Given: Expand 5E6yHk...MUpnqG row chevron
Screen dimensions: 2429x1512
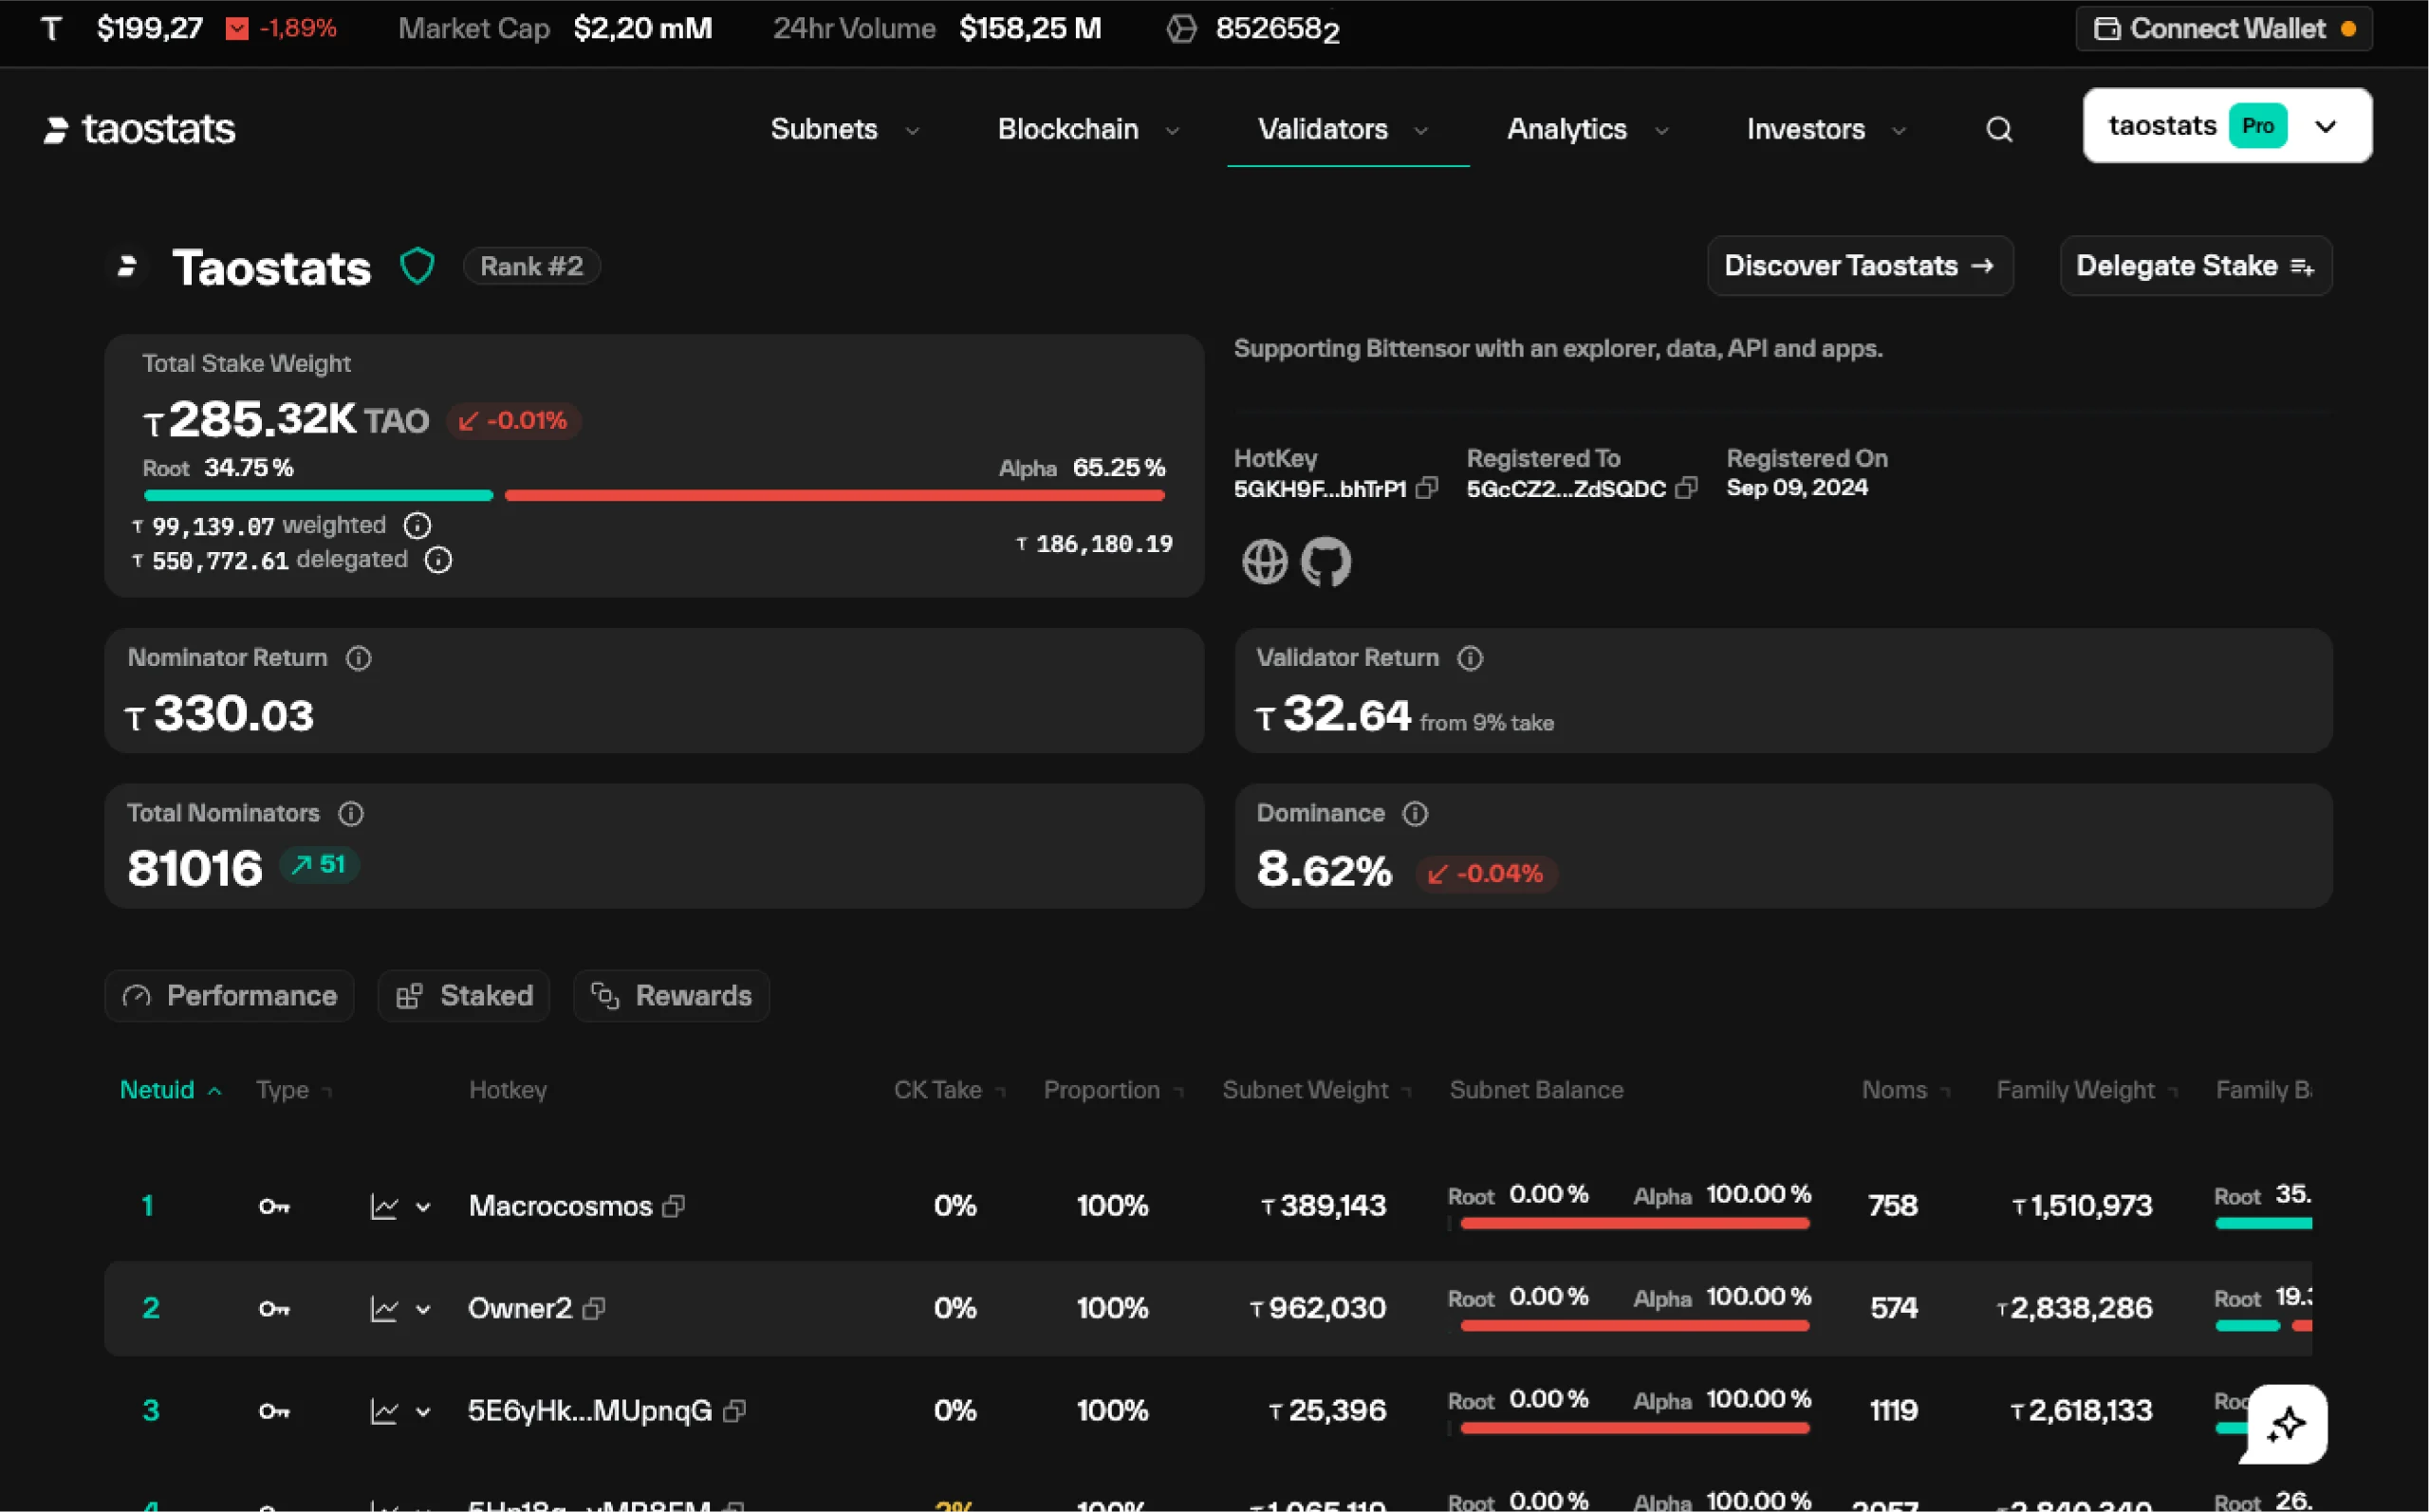Looking at the screenshot, I should point(423,1412).
